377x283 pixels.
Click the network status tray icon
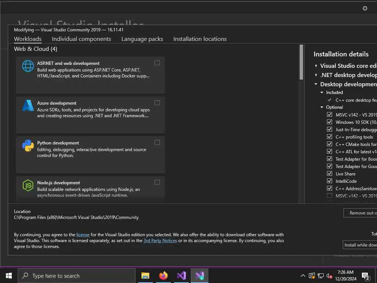(x=321, y=276)
